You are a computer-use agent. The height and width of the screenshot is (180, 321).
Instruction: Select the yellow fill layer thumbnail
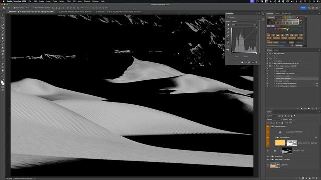(x=280, y=143)
